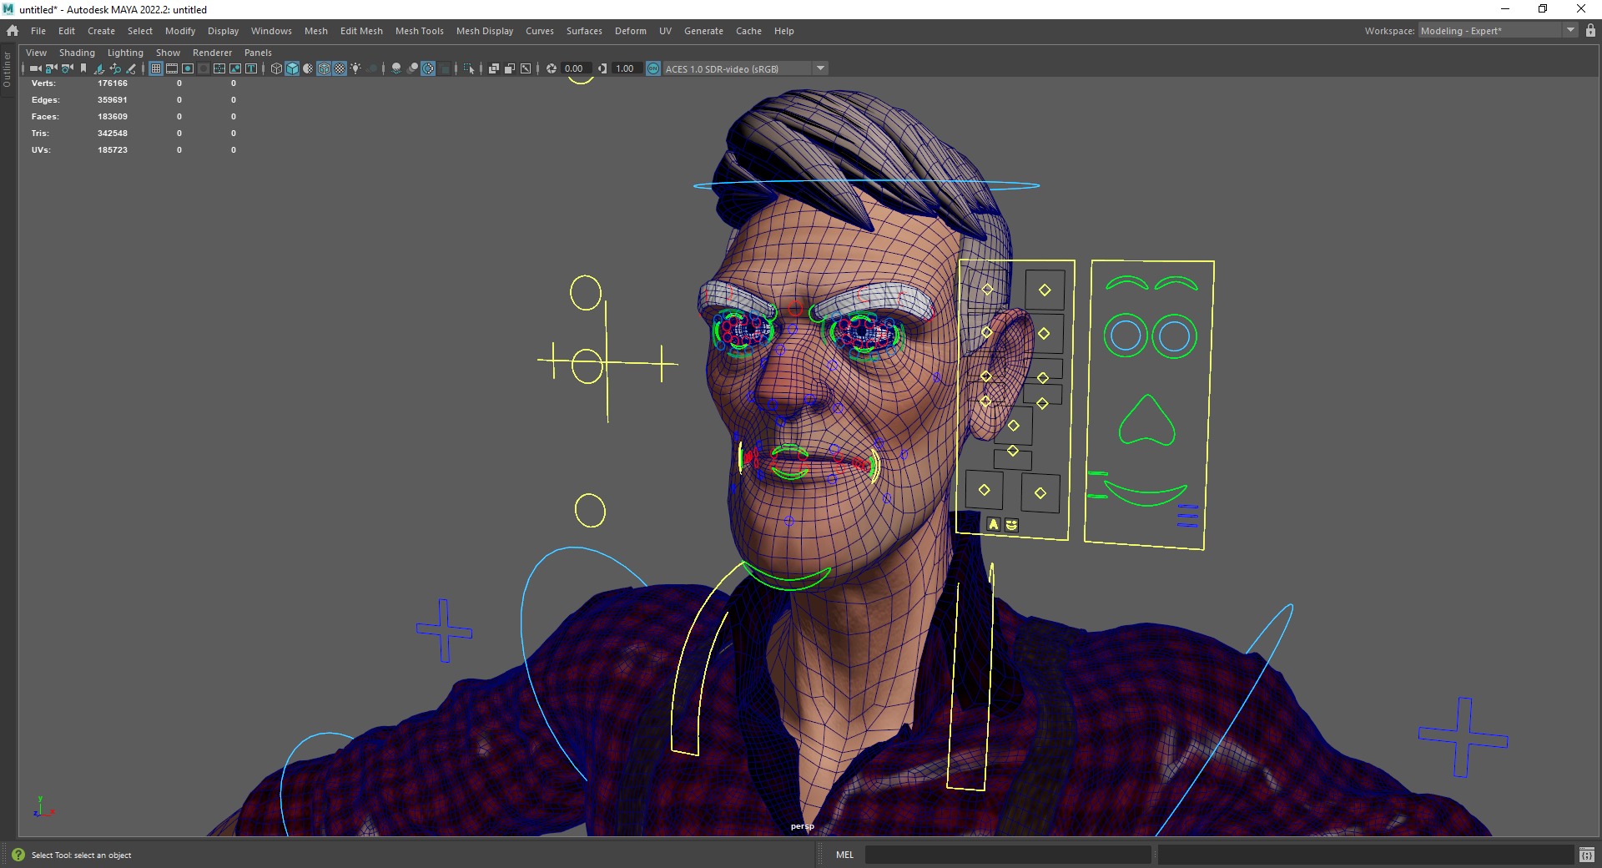
Task: Click the Multisample Anti-aliasing icon
Action: click(428, 68)
